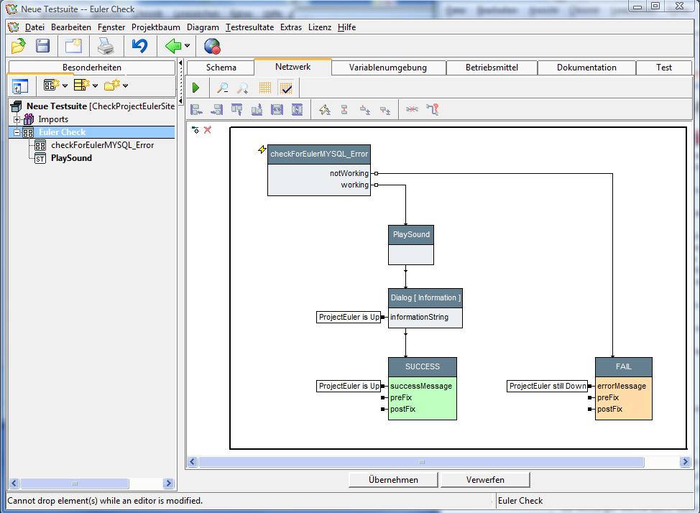
Task: Open the Testresultate menu
Action: click(x=249, y=27)
